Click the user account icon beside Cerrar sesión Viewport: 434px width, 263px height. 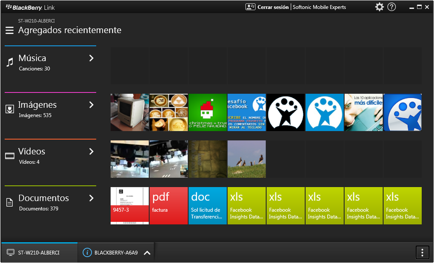click(250, 7)
